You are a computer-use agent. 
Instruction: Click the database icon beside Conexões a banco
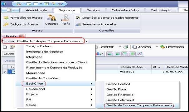tap(78, 18)
